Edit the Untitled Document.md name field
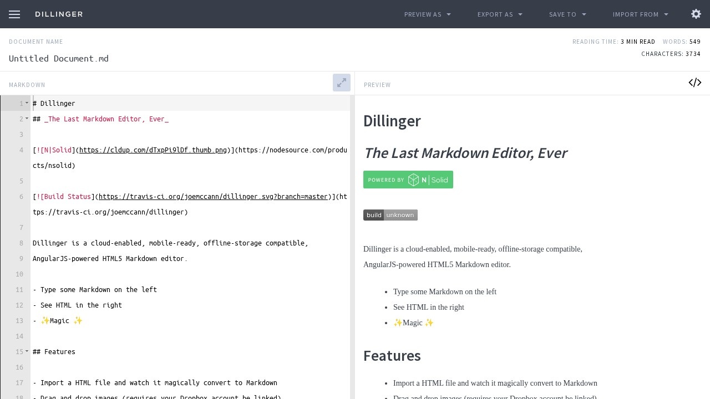710x399 pixels. click(x=59, y=58)
